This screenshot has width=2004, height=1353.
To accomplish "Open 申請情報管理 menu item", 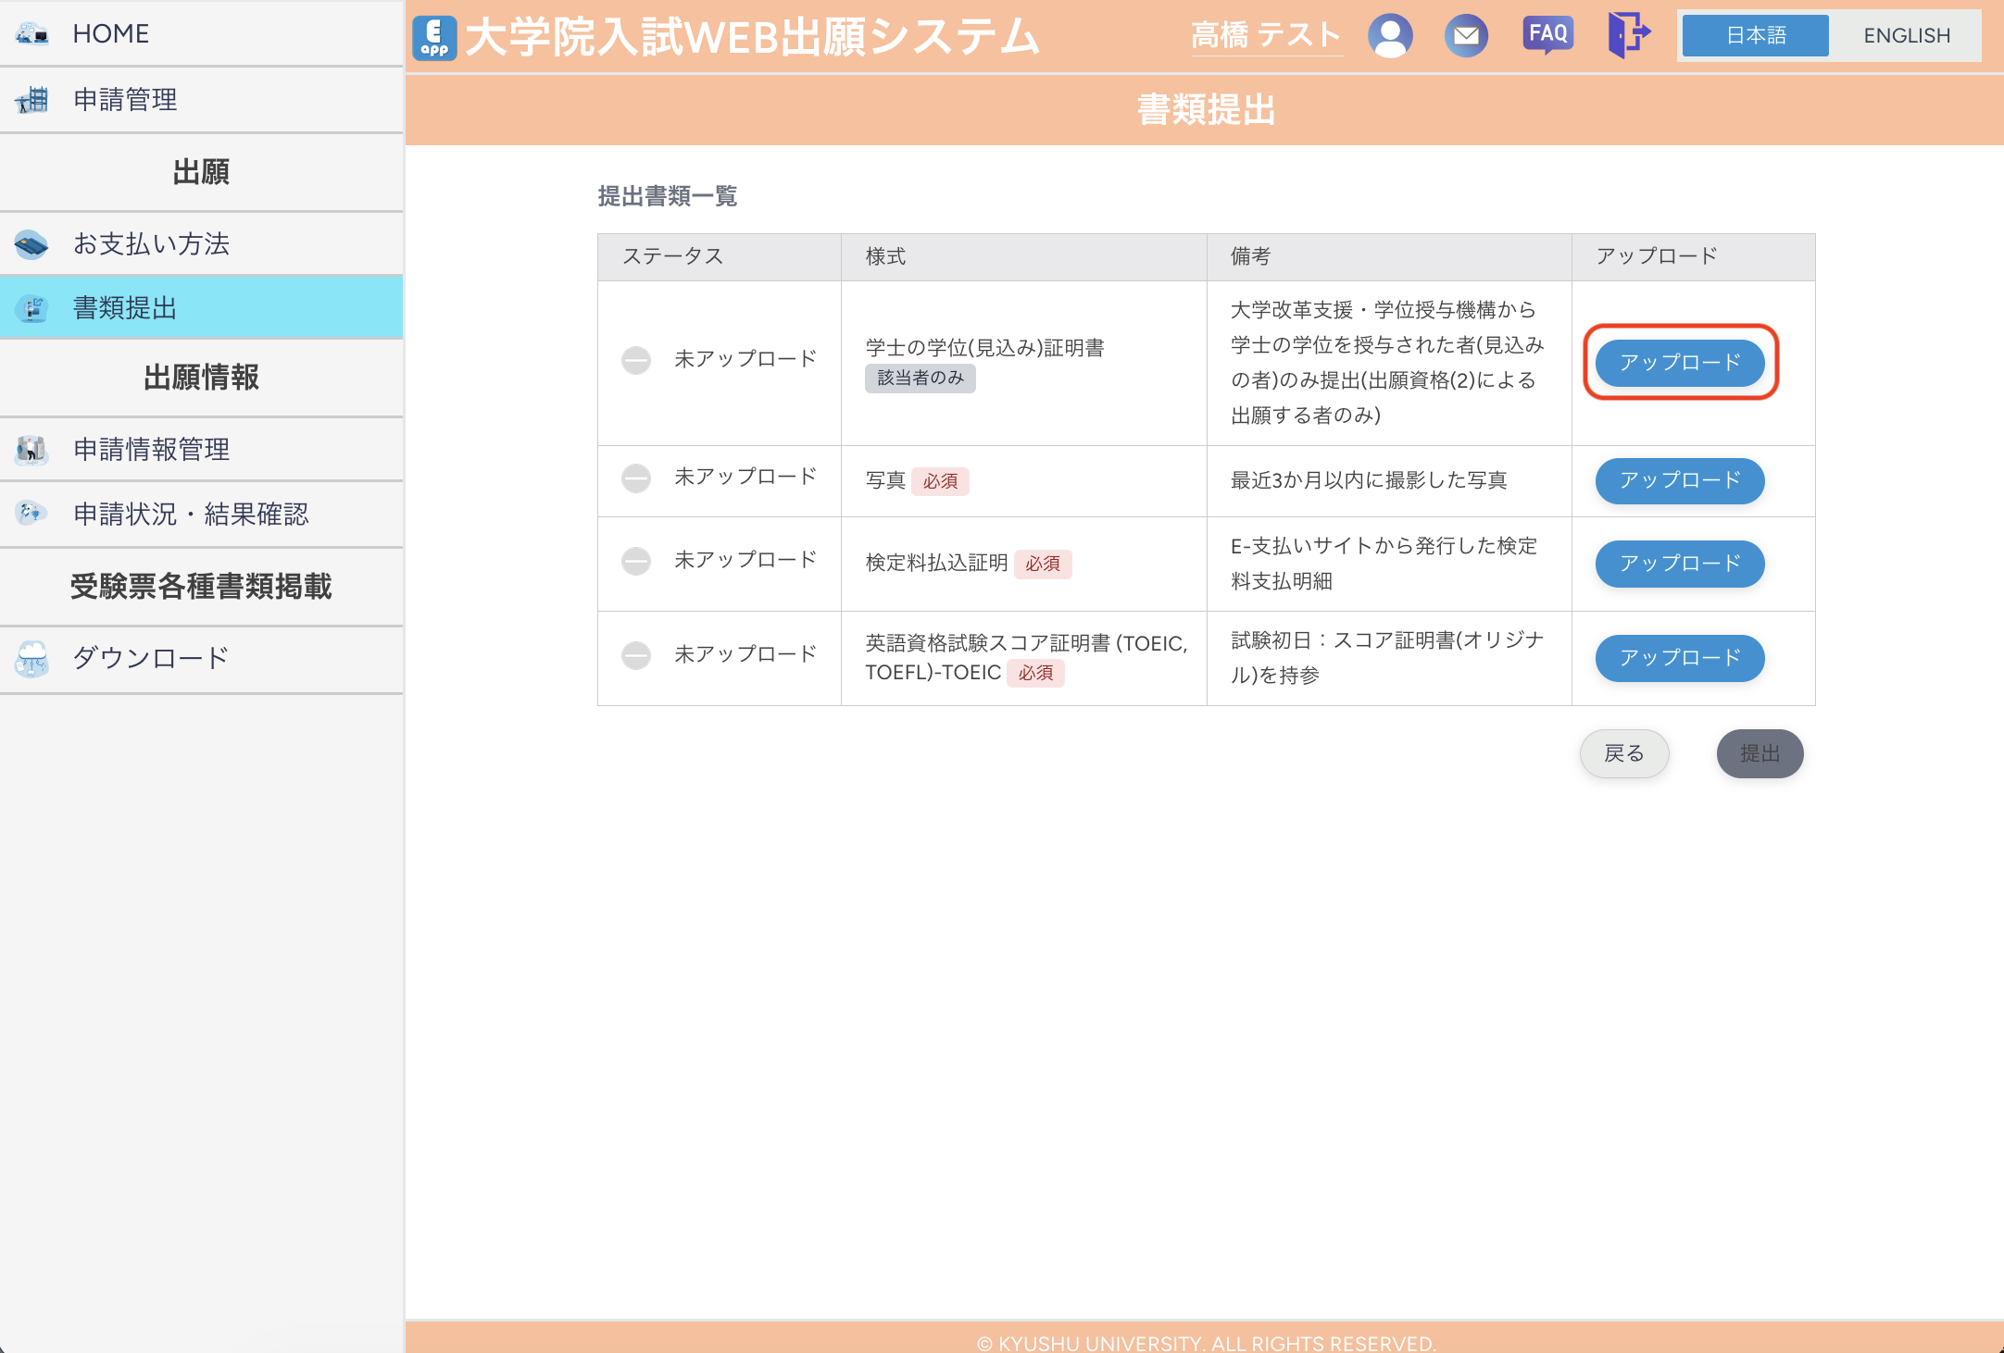I will pos(151,450).
